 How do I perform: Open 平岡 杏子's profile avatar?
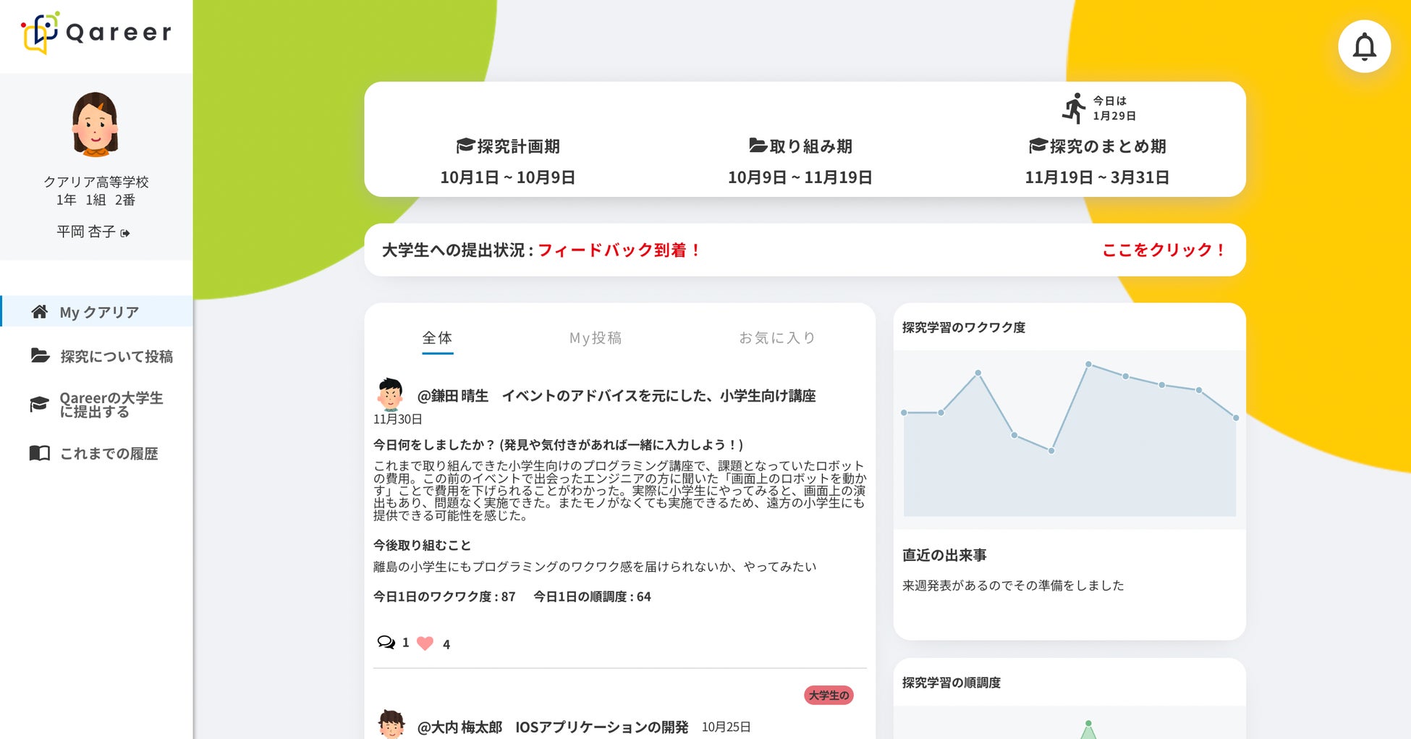95,124
